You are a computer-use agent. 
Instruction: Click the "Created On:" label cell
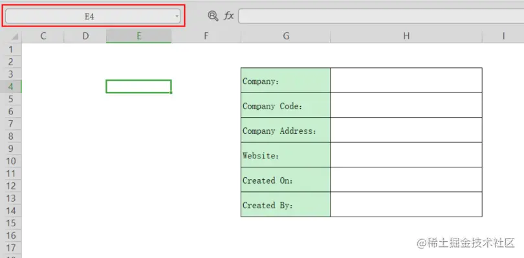click(x=286, y=180)
